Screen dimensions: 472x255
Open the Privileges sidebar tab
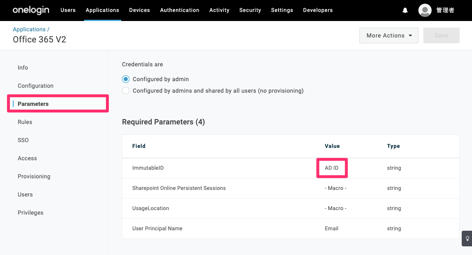(x=31, y=213)
